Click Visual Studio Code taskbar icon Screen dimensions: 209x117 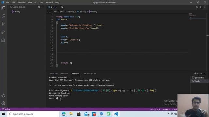(x=116, y=114)
